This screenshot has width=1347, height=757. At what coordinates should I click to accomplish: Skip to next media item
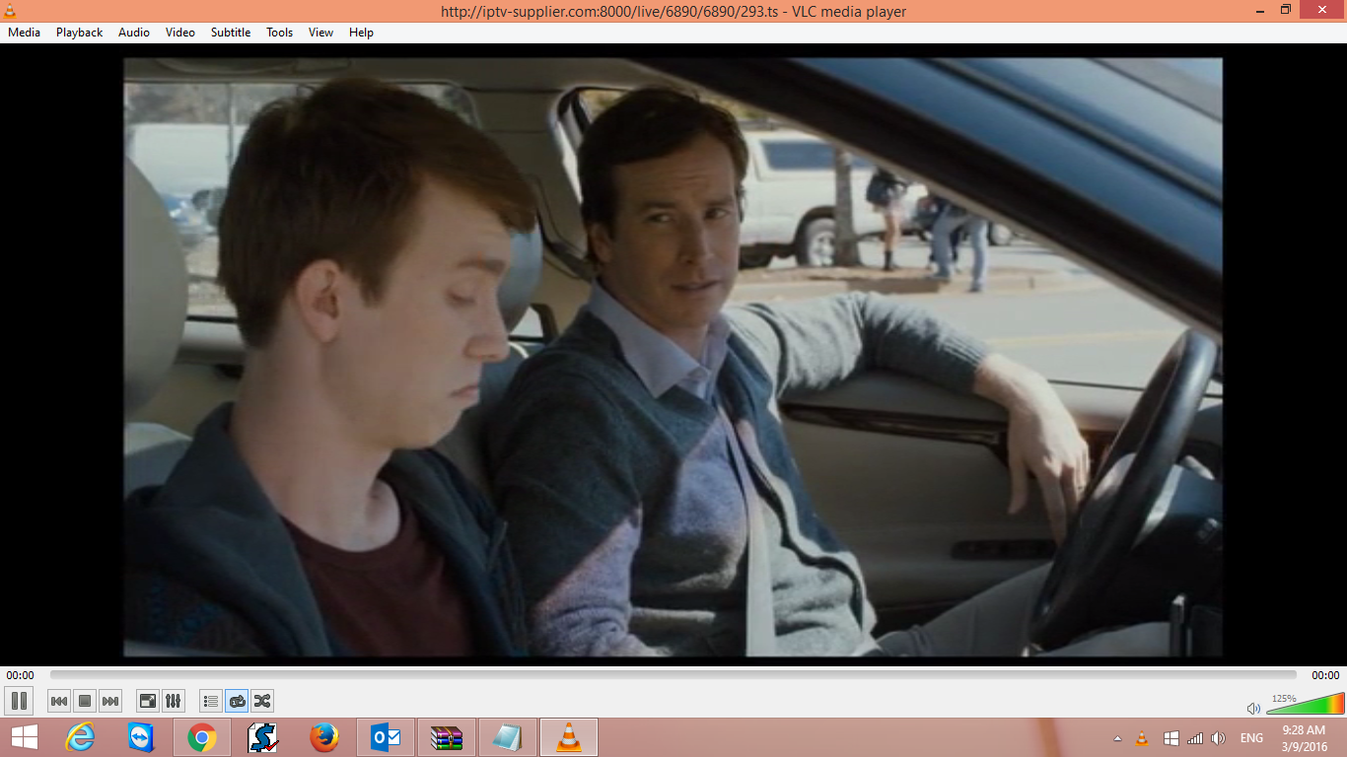110,701
